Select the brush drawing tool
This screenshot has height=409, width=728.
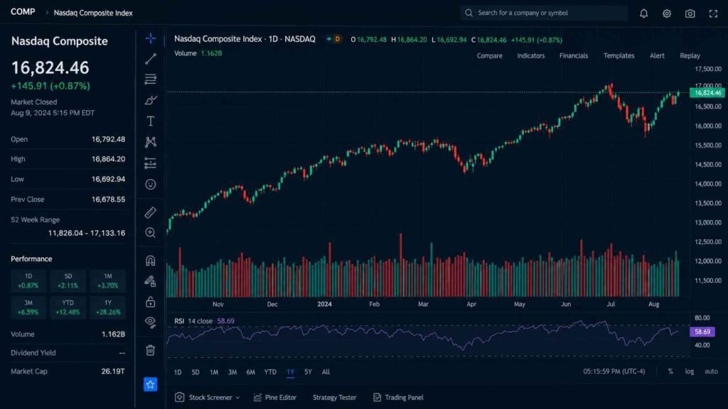point(151,100)
